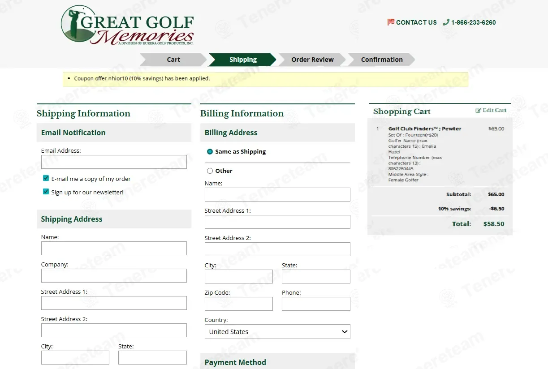The width and height of the screenshot is (548, 369).
Task: Select the Other billing address option
Action: 210,171
